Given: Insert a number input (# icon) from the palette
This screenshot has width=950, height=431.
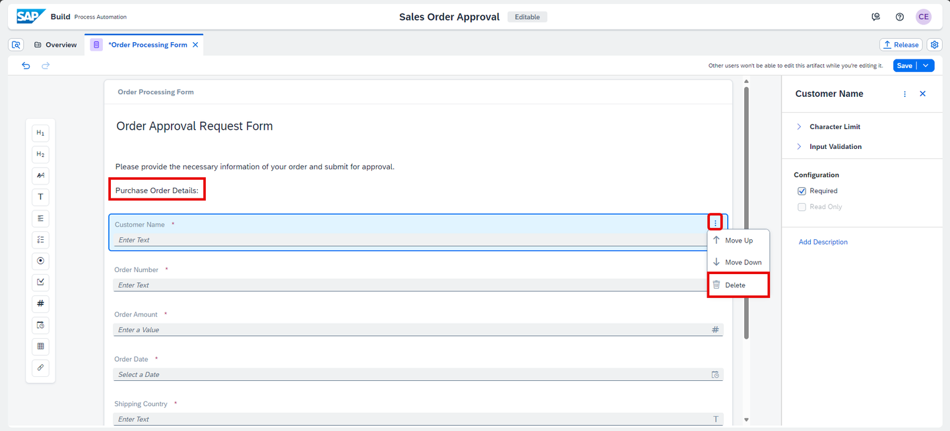Looking at the screenshot, I should point(40,303).
